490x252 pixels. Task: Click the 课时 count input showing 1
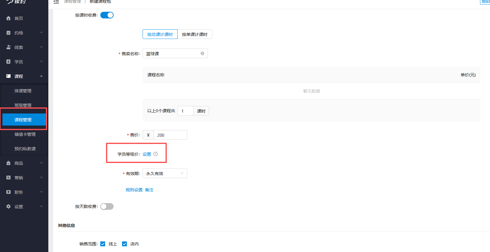point(185,111)
